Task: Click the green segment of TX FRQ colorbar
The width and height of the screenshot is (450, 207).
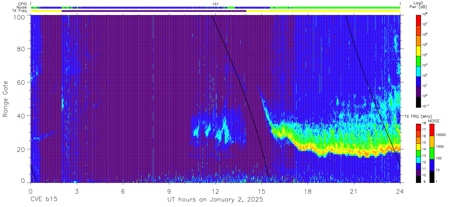Action: coord(419,153)
